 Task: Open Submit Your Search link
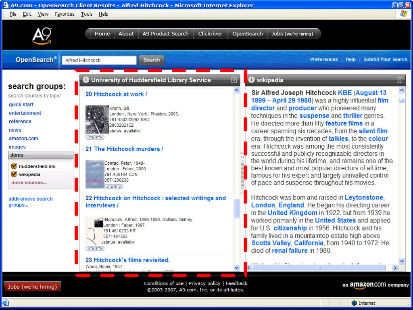point(385,59)
